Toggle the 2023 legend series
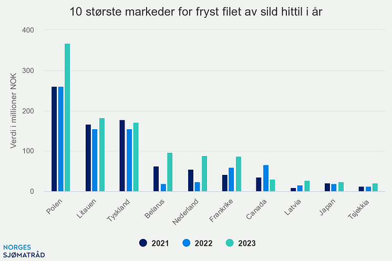392x261 pixels. coord(241,243)
